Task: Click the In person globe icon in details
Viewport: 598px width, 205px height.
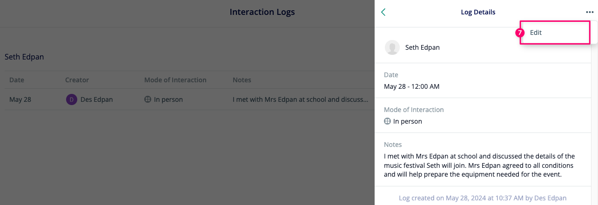Action: tap(387, 121)
